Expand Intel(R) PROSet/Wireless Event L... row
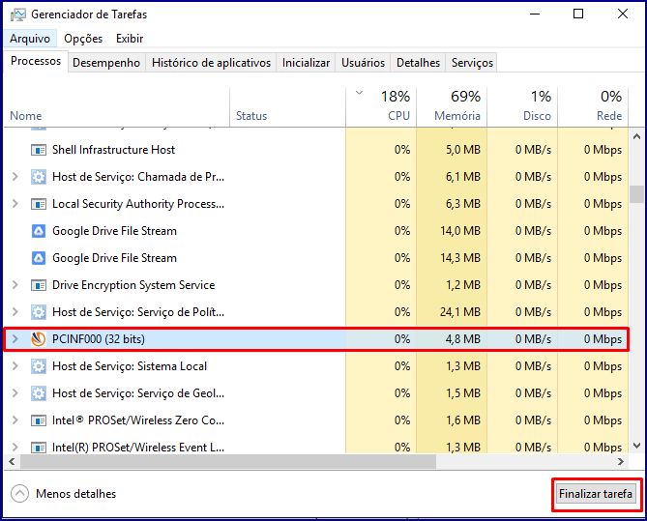 [15, 448]
